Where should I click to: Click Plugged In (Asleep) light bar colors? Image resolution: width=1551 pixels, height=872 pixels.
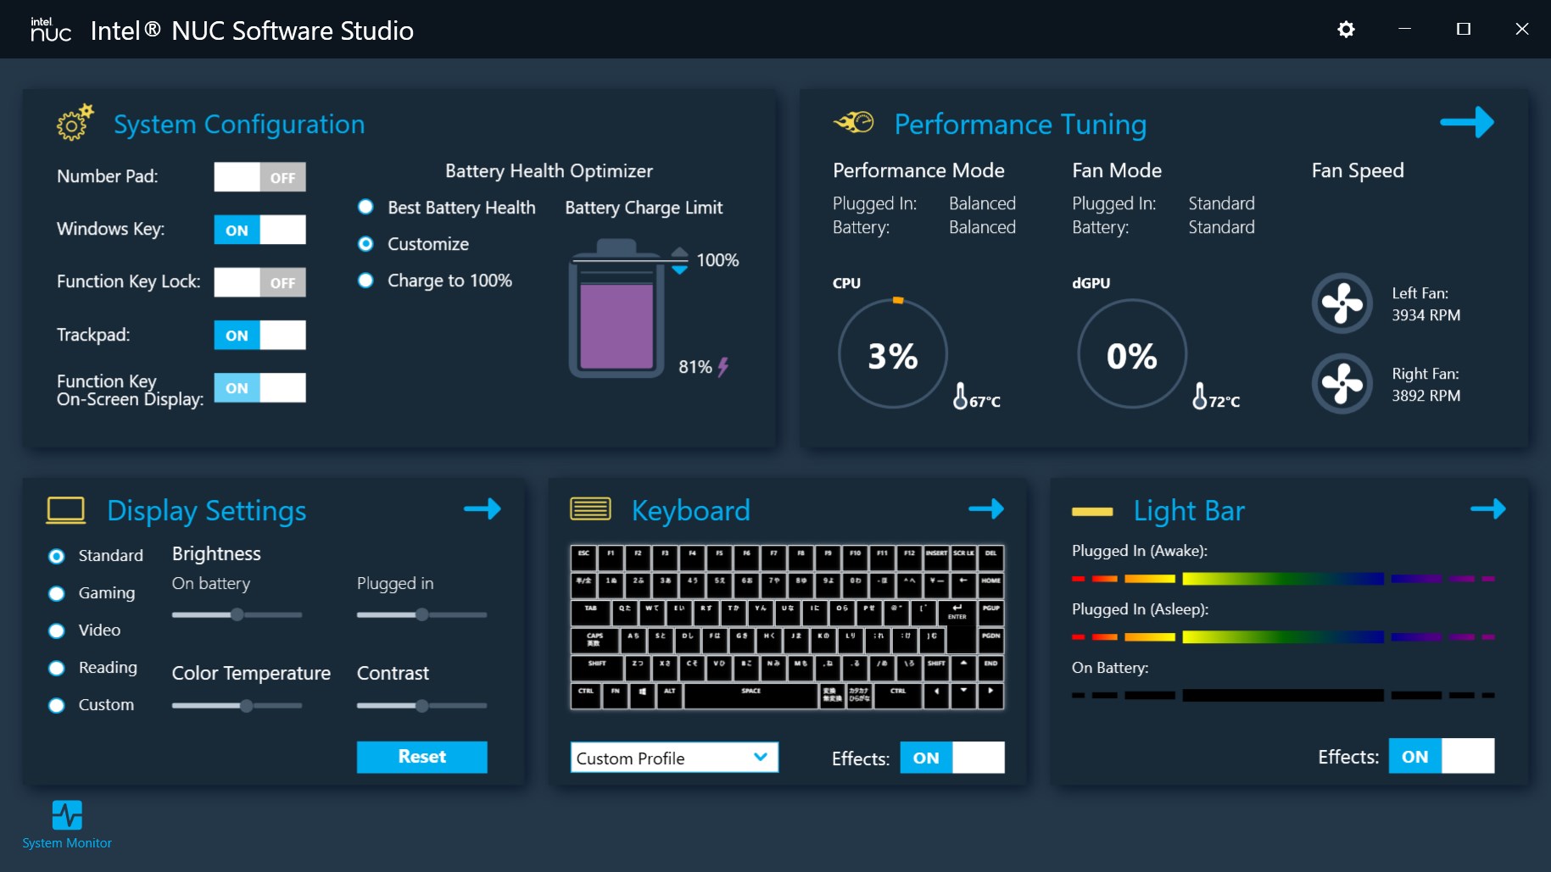tap(1283, 637)
